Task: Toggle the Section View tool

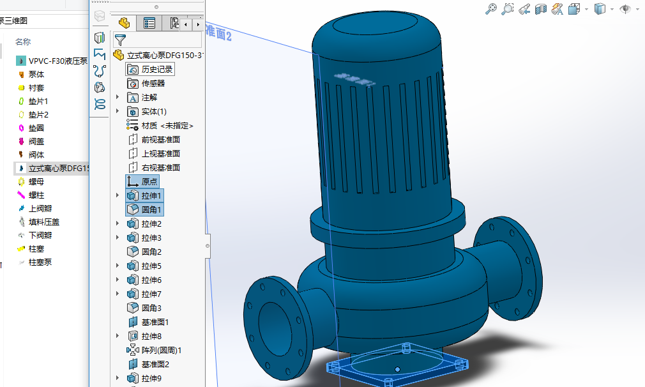Action: [x=540, y=9]
